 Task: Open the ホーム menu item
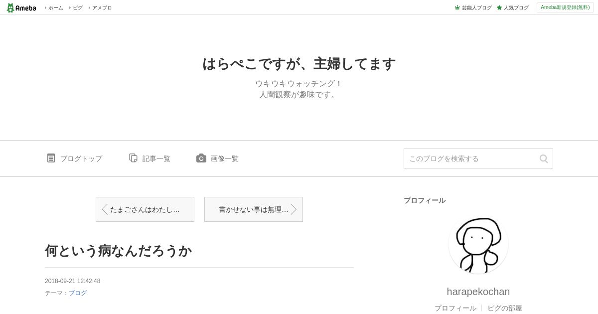[55, 7]
